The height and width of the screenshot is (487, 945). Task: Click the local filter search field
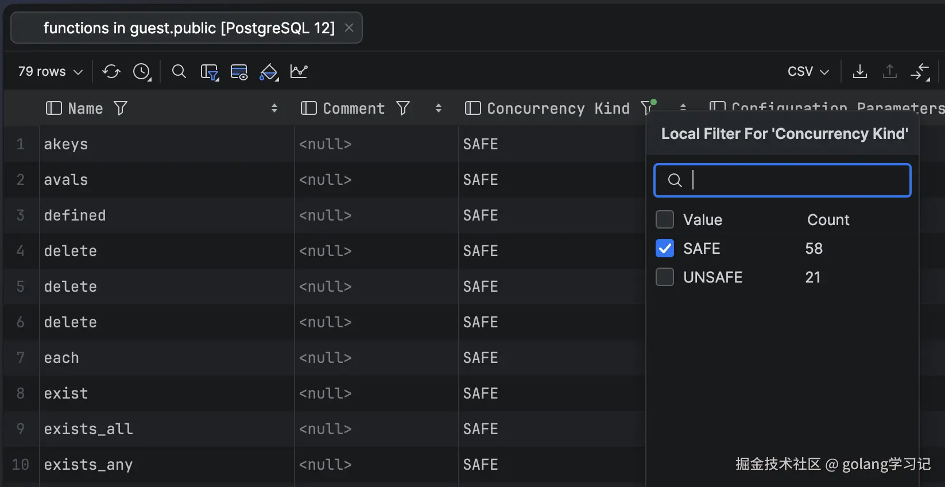792,180
